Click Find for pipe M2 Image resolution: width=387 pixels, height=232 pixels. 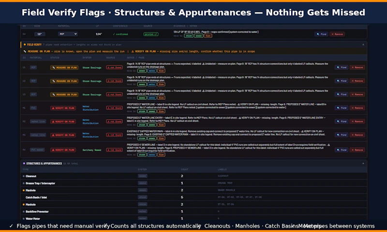(x=342, y=121)
